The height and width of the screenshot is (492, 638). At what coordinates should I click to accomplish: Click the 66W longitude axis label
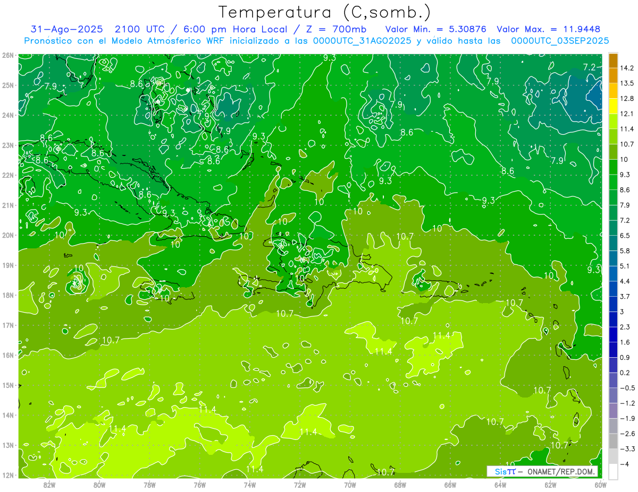pyautogui.click(x=450, y=485)
